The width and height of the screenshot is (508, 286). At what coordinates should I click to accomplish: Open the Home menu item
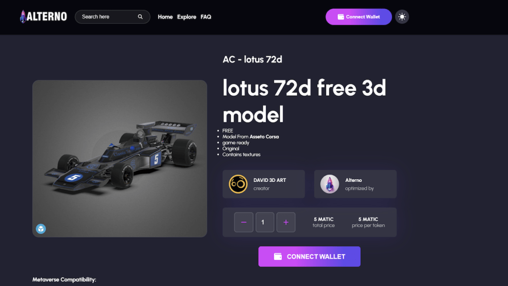pyautogui.click(x=165, y=17)
